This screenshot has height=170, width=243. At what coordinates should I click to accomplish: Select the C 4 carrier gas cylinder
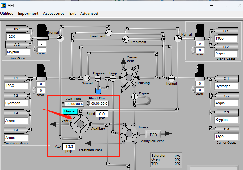[x=226, y=129]
